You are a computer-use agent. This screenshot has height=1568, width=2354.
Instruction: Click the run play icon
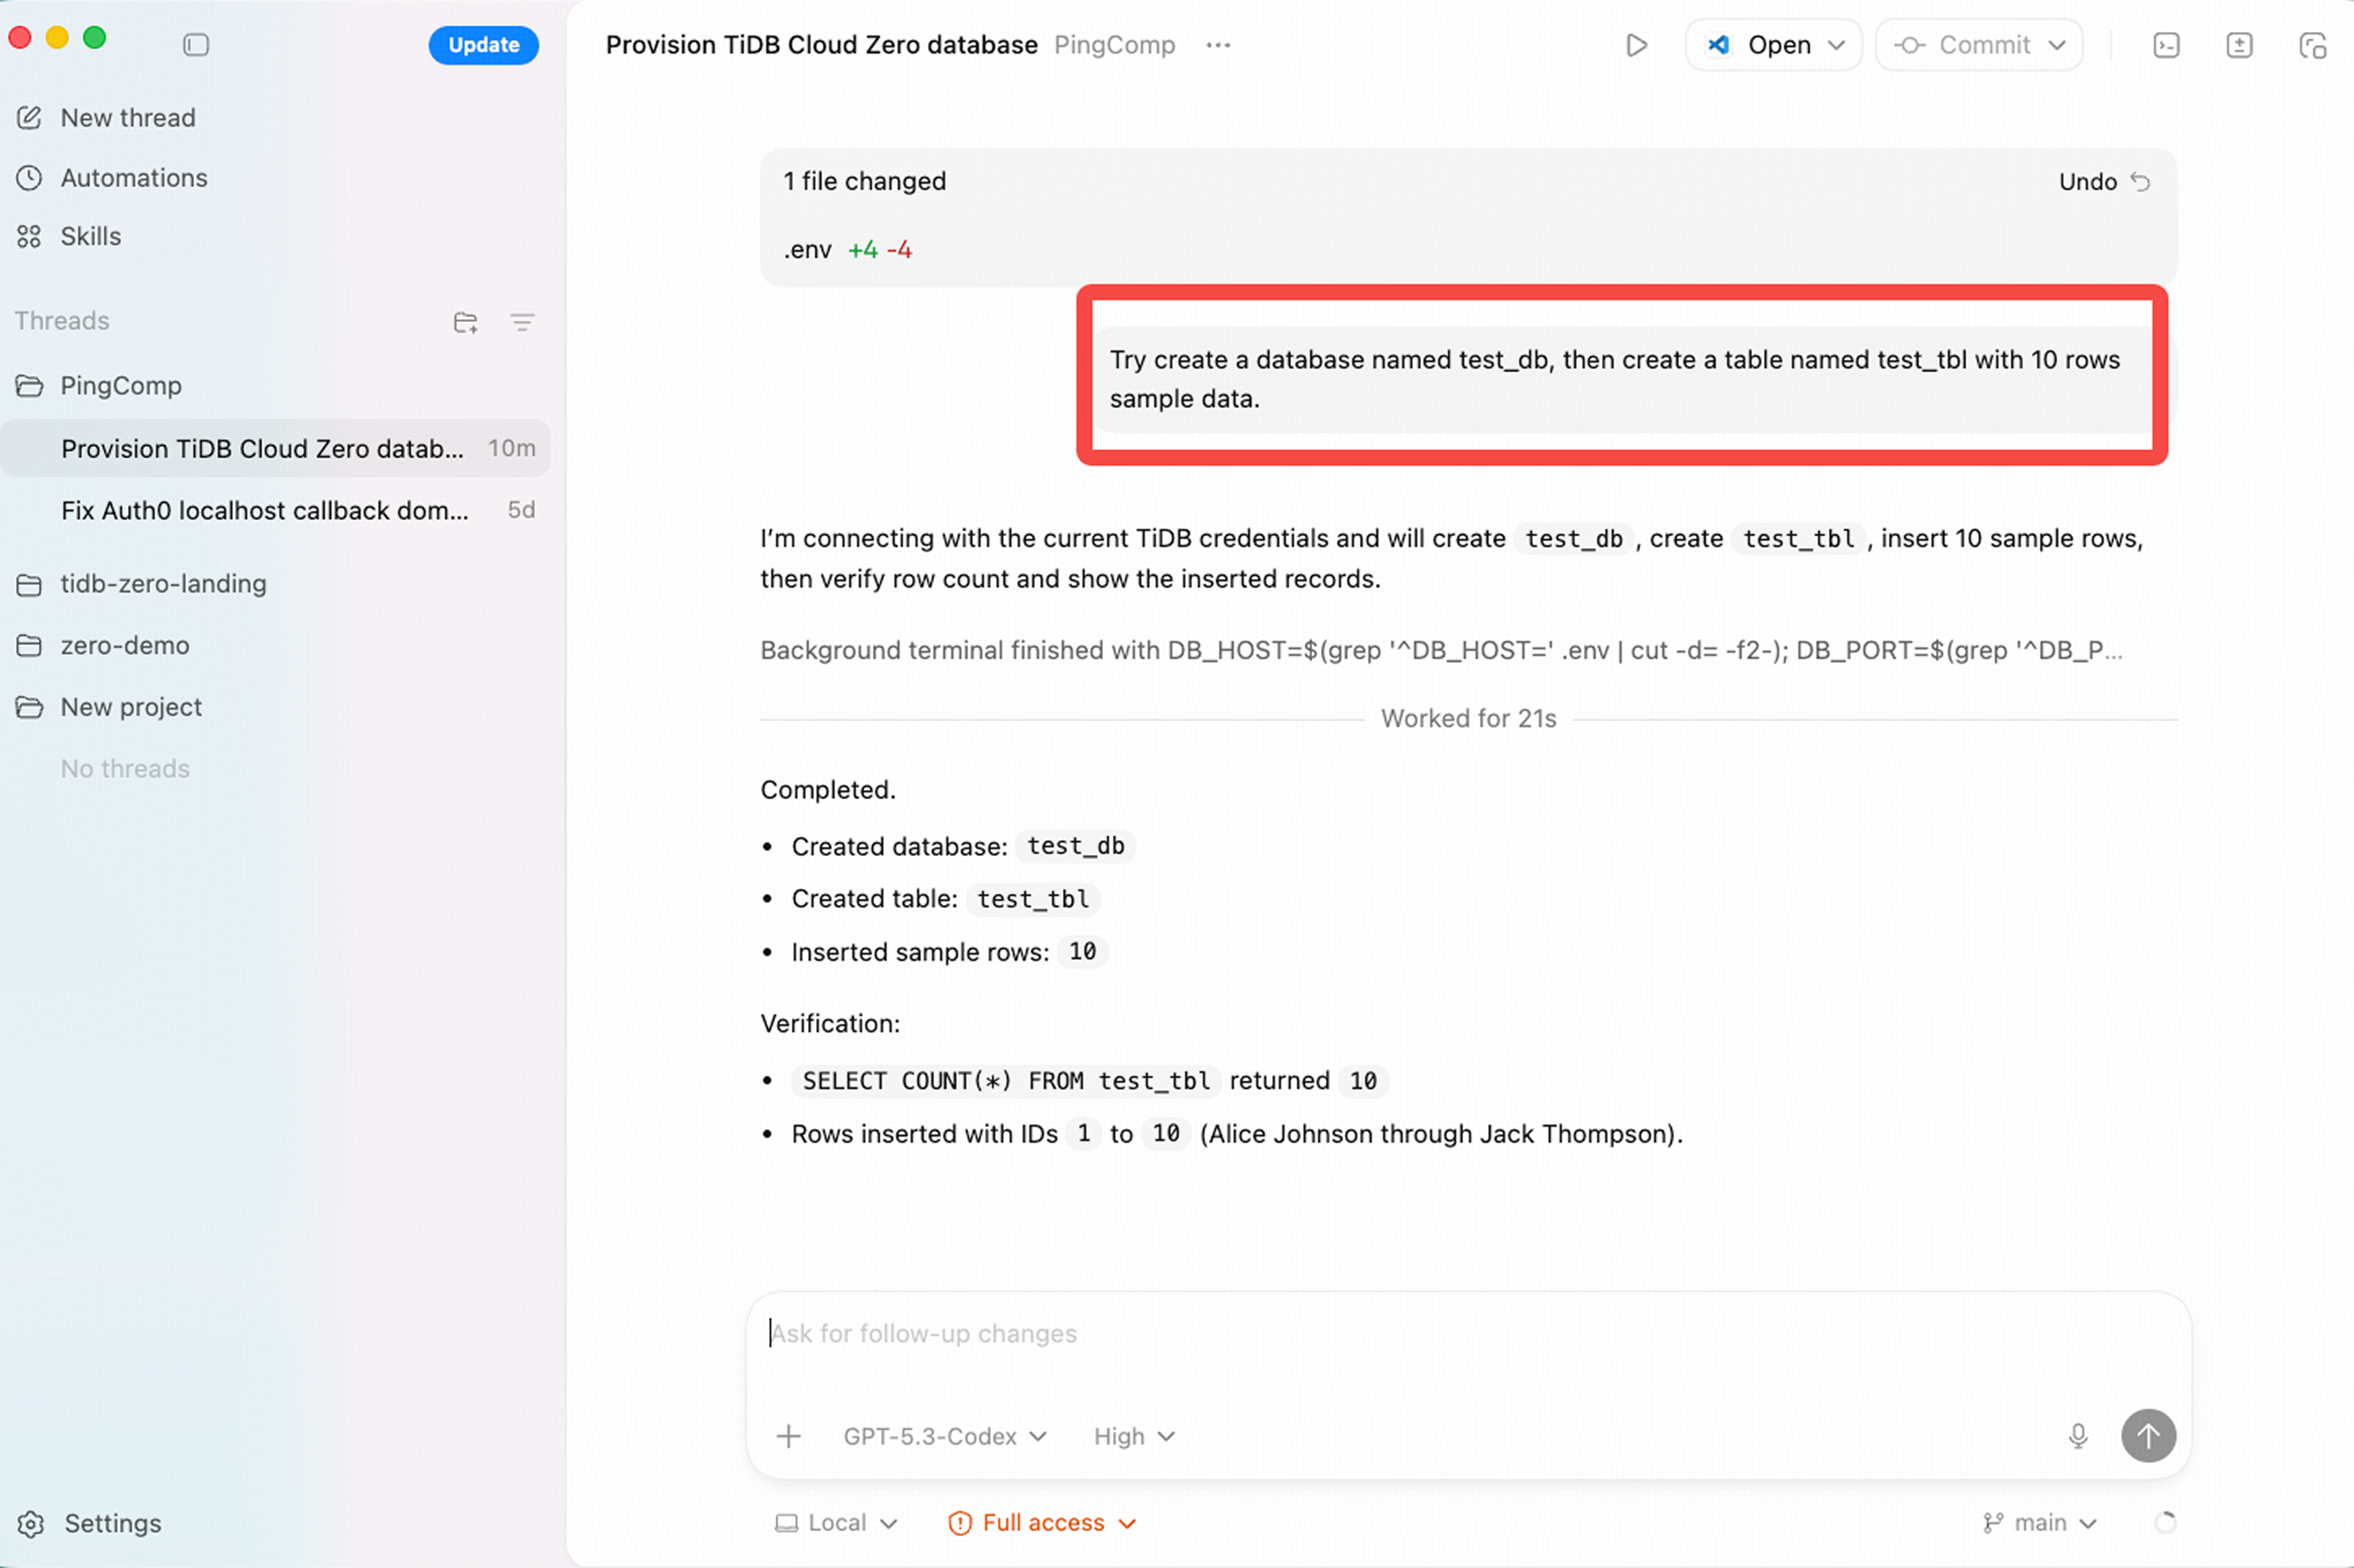tap(1635, 45)
